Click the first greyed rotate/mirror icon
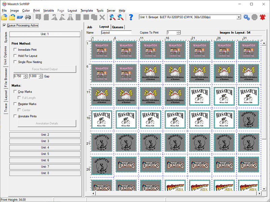The width and height of the screenshot is (270, 202). (54, 17)
